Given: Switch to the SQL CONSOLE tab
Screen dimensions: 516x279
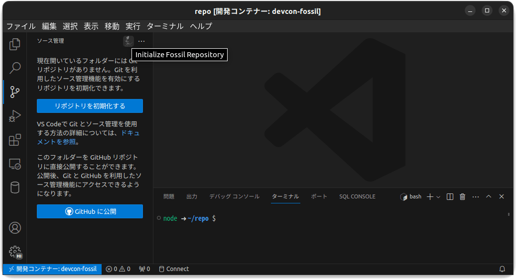Looking at the screenshot, I should click(358, 196).
